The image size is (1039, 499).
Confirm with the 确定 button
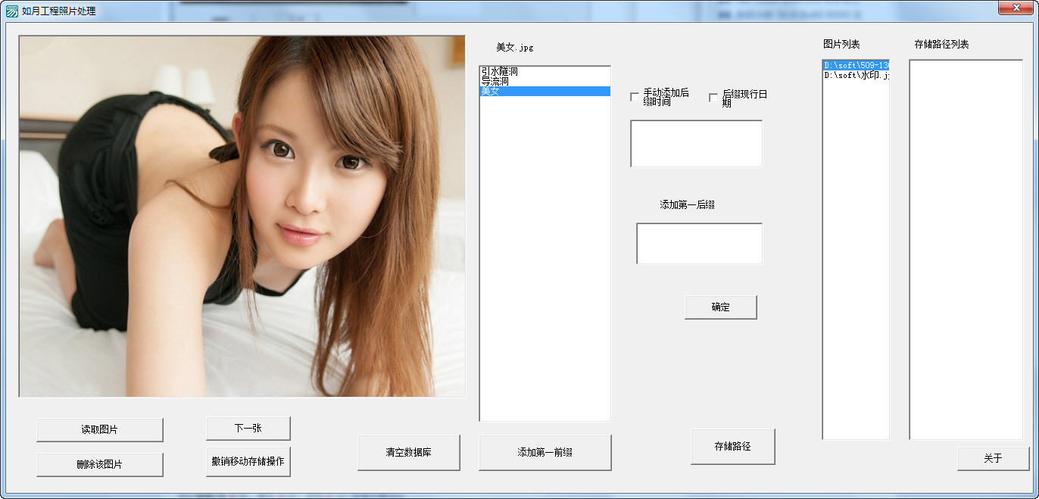tap(720, 307)
